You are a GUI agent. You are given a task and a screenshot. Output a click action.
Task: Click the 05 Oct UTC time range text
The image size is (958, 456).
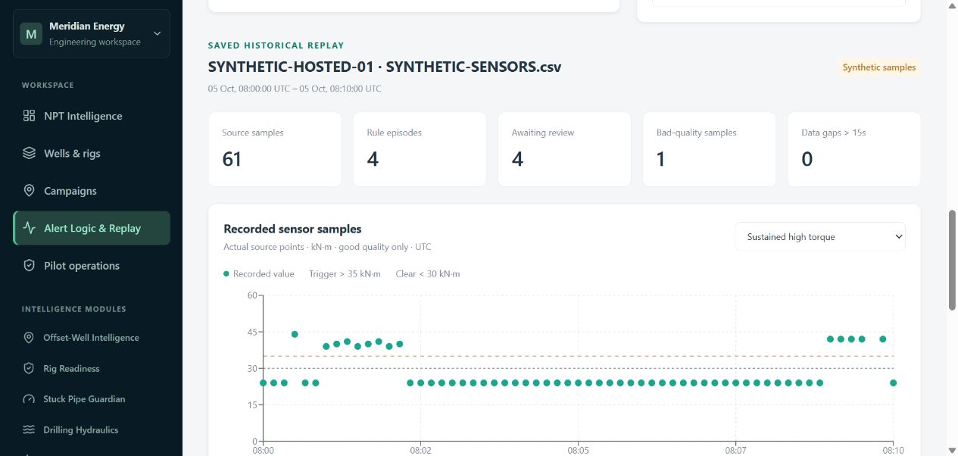click(x=295, y=89)
